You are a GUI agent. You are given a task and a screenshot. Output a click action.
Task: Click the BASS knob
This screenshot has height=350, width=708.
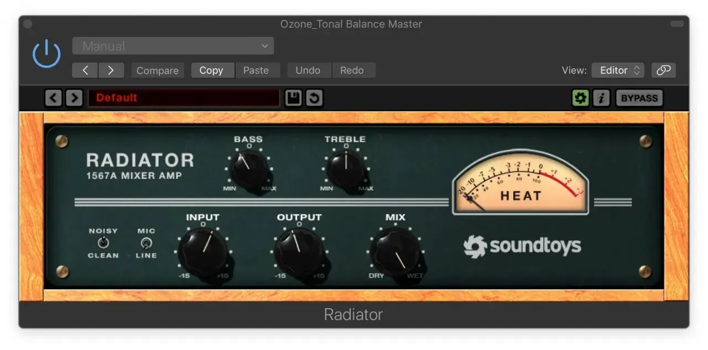click(x=248, y=169)
